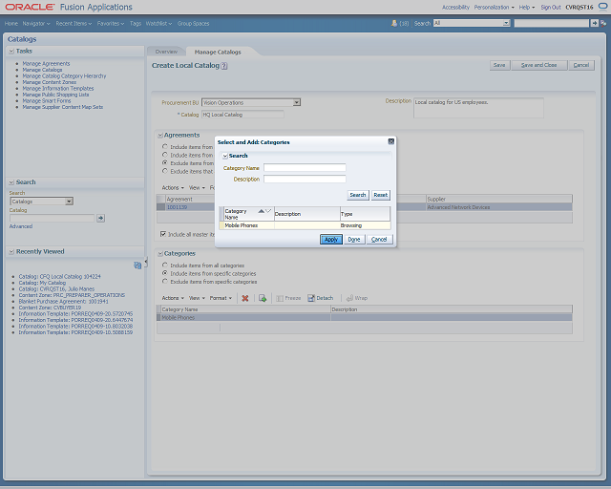Image resolution: width=611 pixels, height=489 pixels.
Task: Open the Catalogs search type dropdown
Action: tap(69, 202)
